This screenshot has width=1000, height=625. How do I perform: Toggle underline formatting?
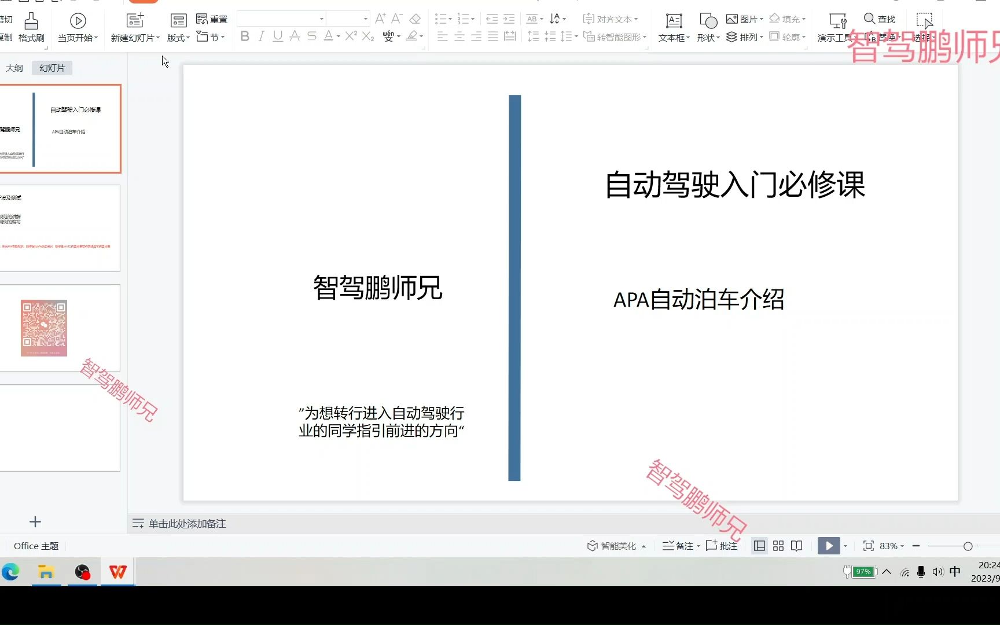click(x=278, y=36)
